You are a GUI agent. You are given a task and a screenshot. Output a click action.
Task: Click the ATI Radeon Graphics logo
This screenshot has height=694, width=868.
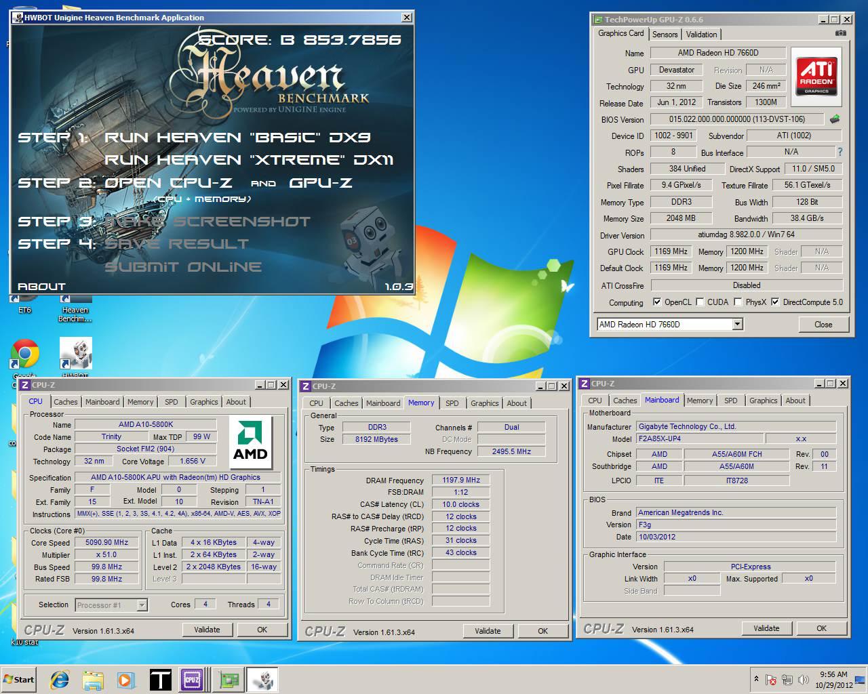pos(816,75)
